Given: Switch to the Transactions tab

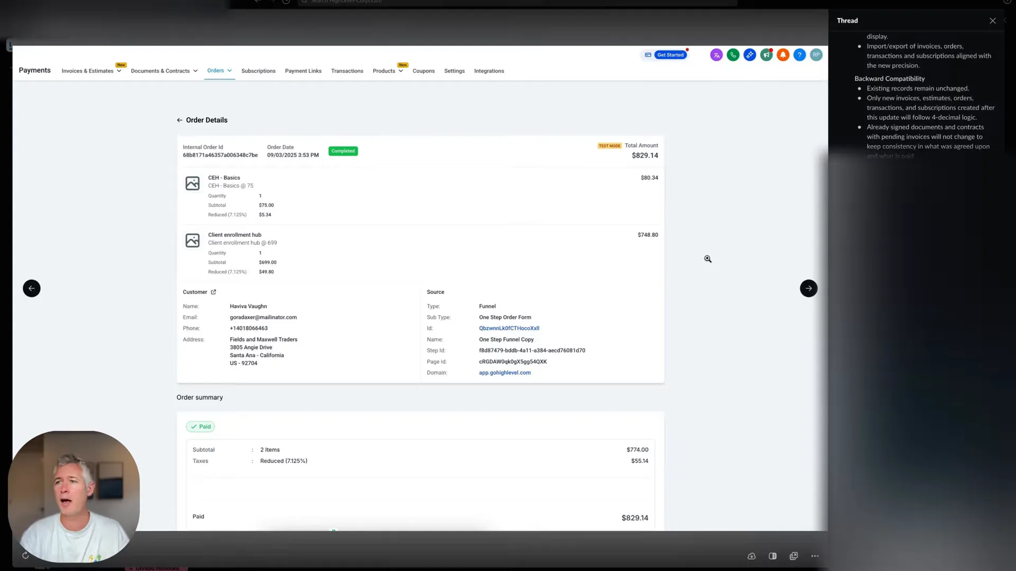Looking at the screenshot, I should (x=347, y=71).
